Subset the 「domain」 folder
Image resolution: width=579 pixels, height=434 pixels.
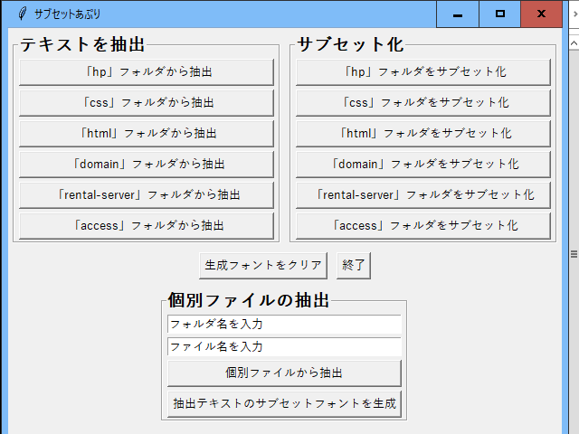[423, 164]
